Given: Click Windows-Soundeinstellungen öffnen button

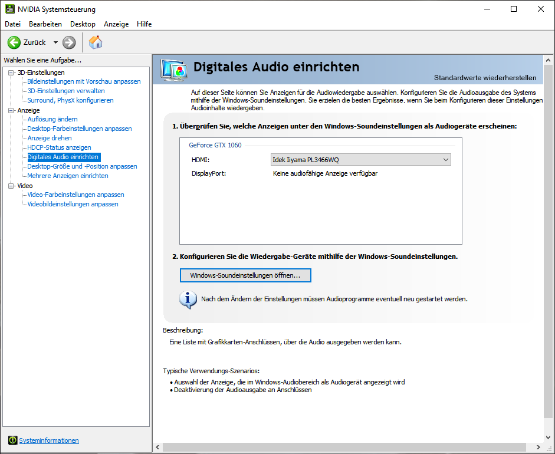Looking at the screenshot, I should [245, 275].
